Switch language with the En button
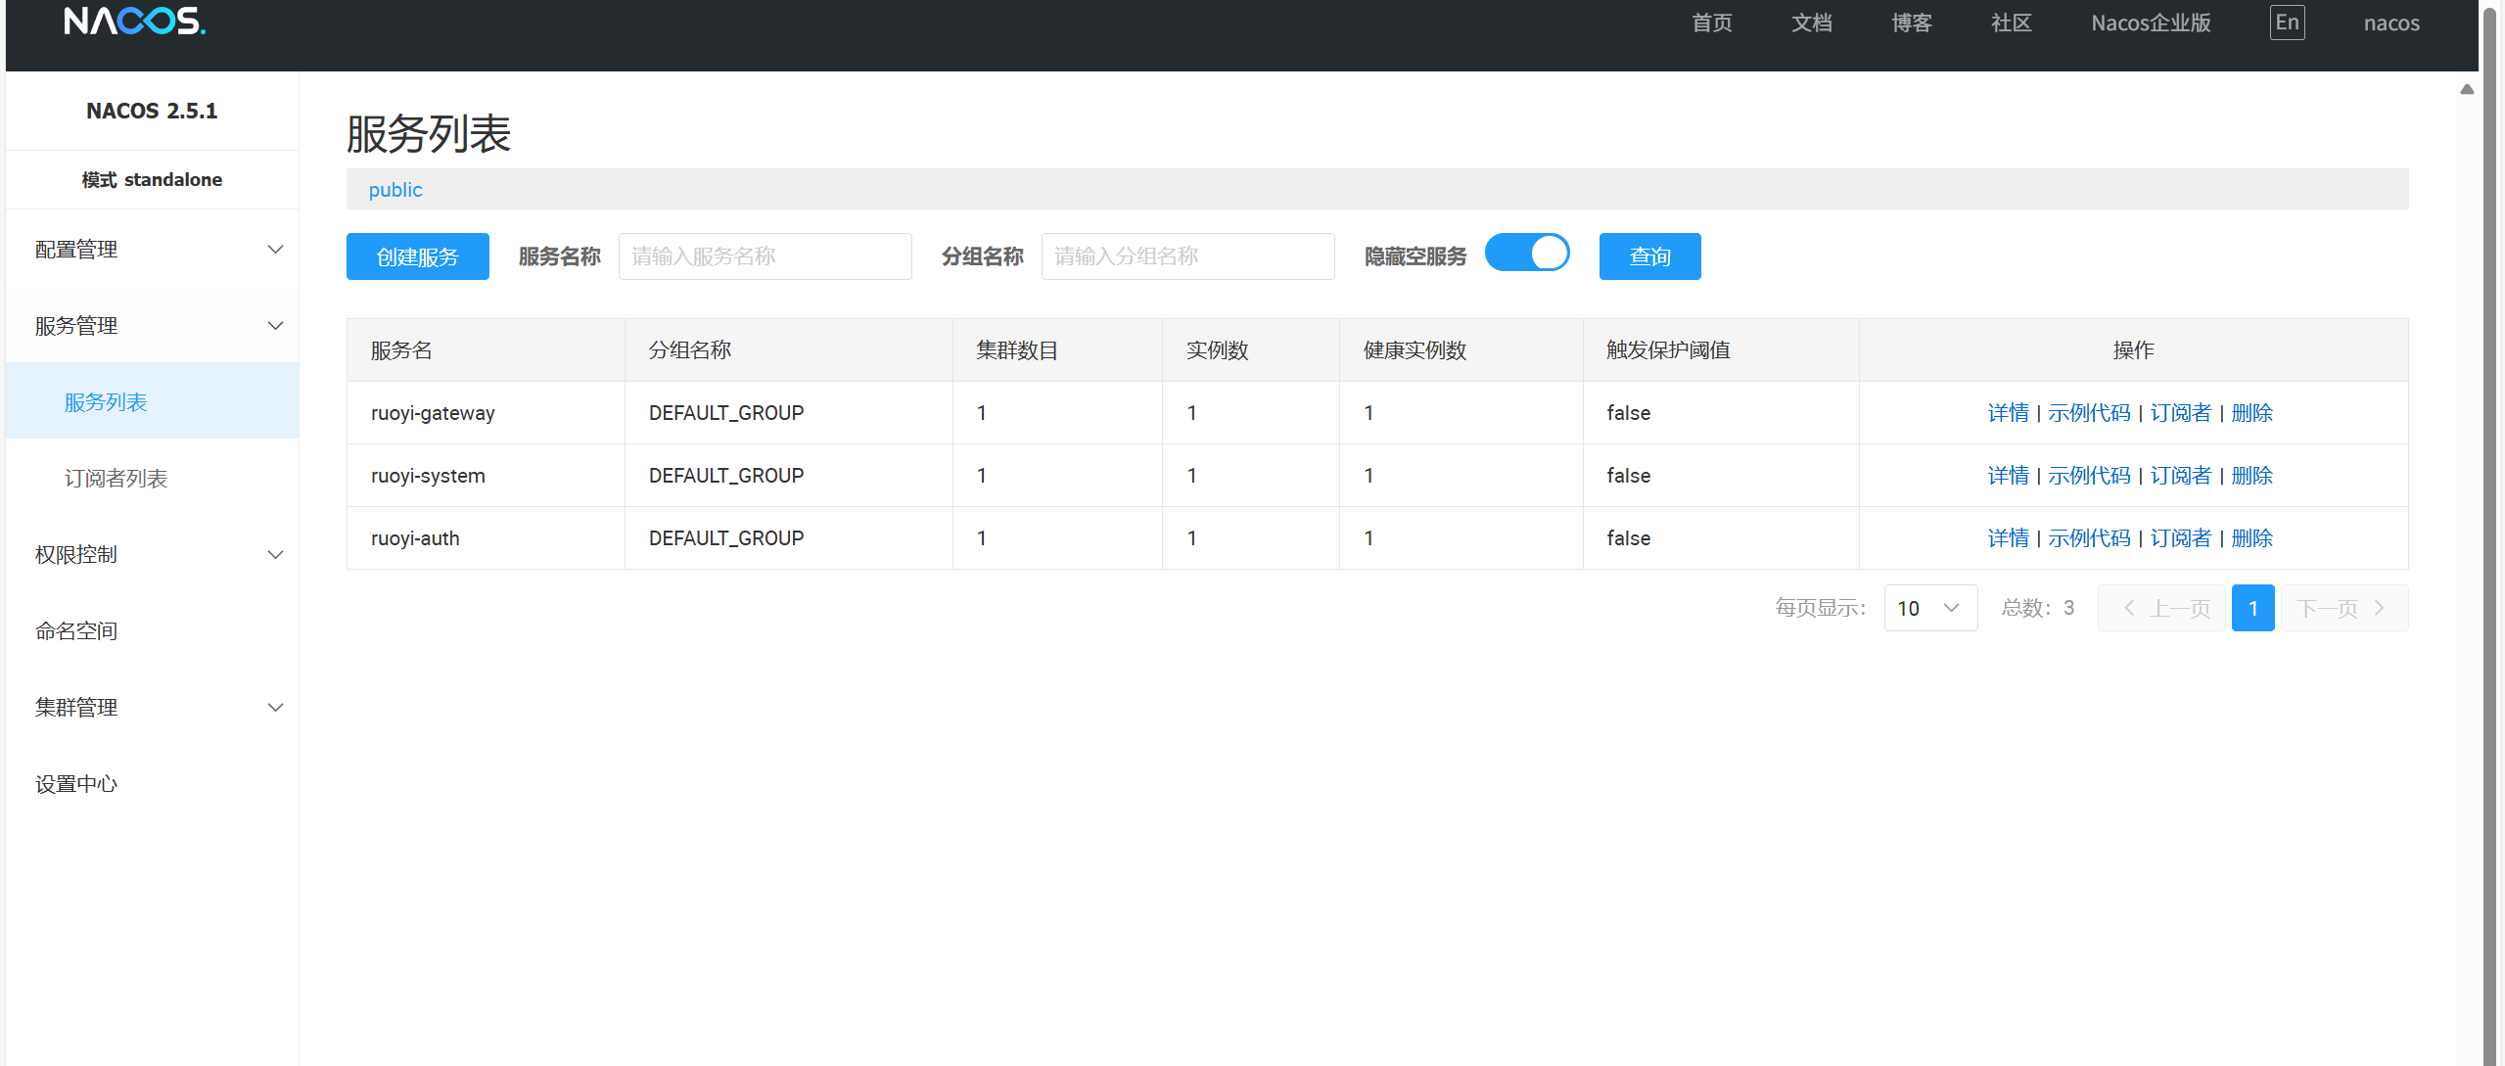 tap(2287, 23)
